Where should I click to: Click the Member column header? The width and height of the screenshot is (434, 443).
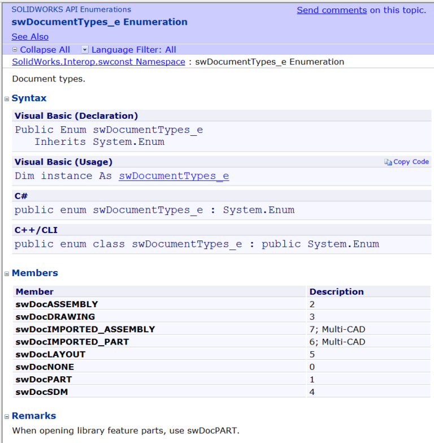pyautogui.click(x=159, y=291)
